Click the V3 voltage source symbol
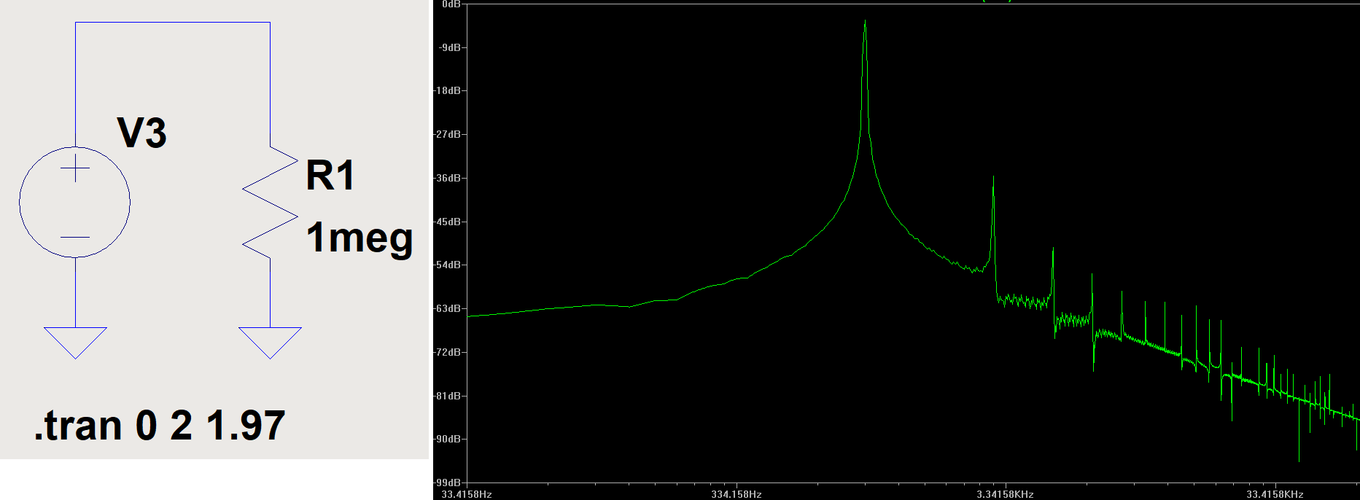 point(74,202)
